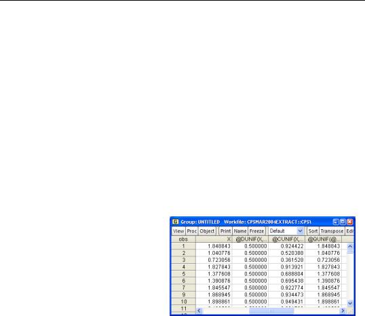Click @CUNIF cell value 0.688804
Image resolution: width=365 pixels, height=316 pixels.
pyautogui.click(x=286, y=274)
